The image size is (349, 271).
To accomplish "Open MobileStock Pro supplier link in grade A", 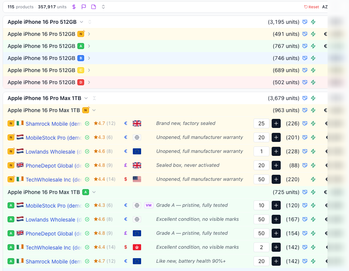I will click(54, 206).
